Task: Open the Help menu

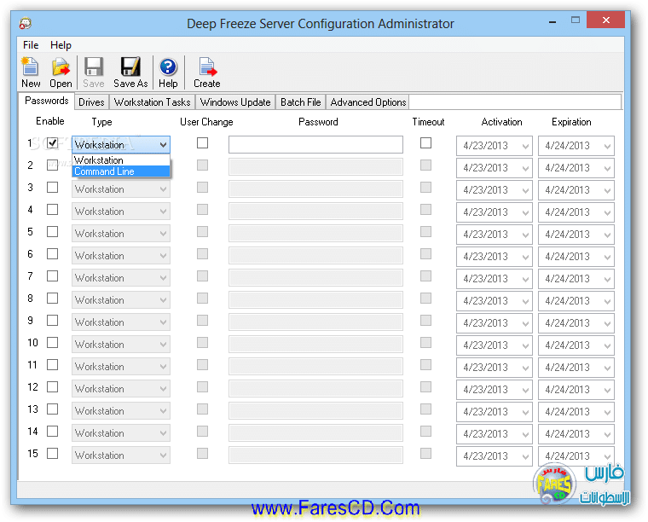Action: click(61, 44)
